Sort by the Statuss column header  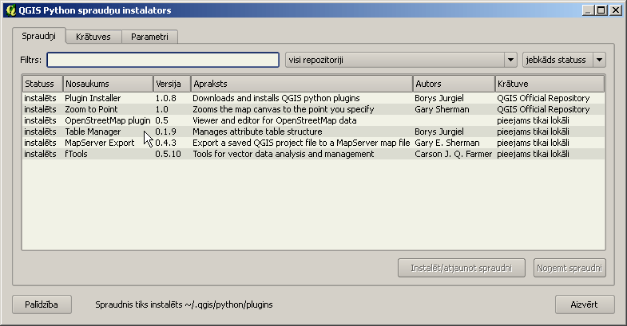pos(42,84)
